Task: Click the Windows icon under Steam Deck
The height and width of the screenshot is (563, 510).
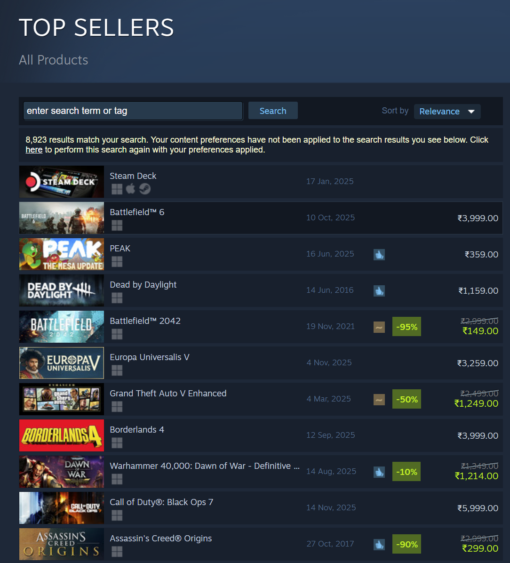Action: (117, 189)
